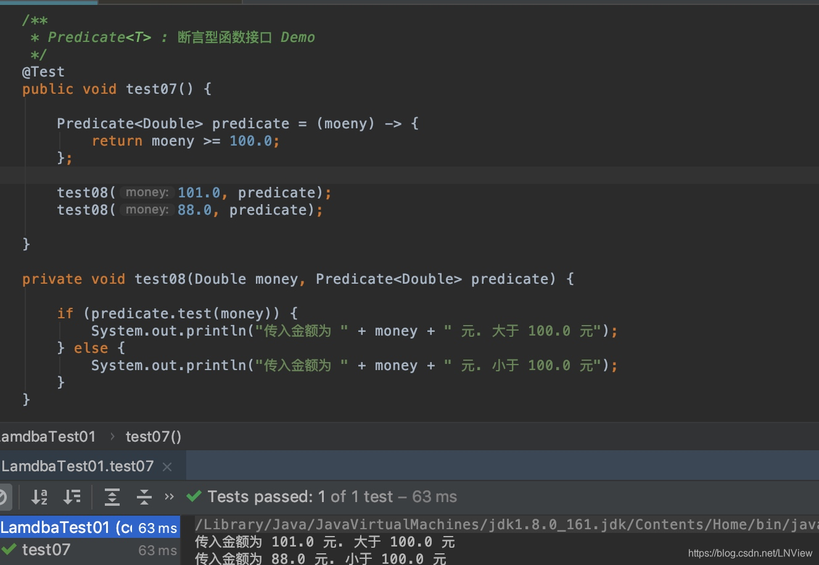Screen dimensions: 819x565
Task: Show more toolbar actions chevron
Action: click(x=170, y=497)
